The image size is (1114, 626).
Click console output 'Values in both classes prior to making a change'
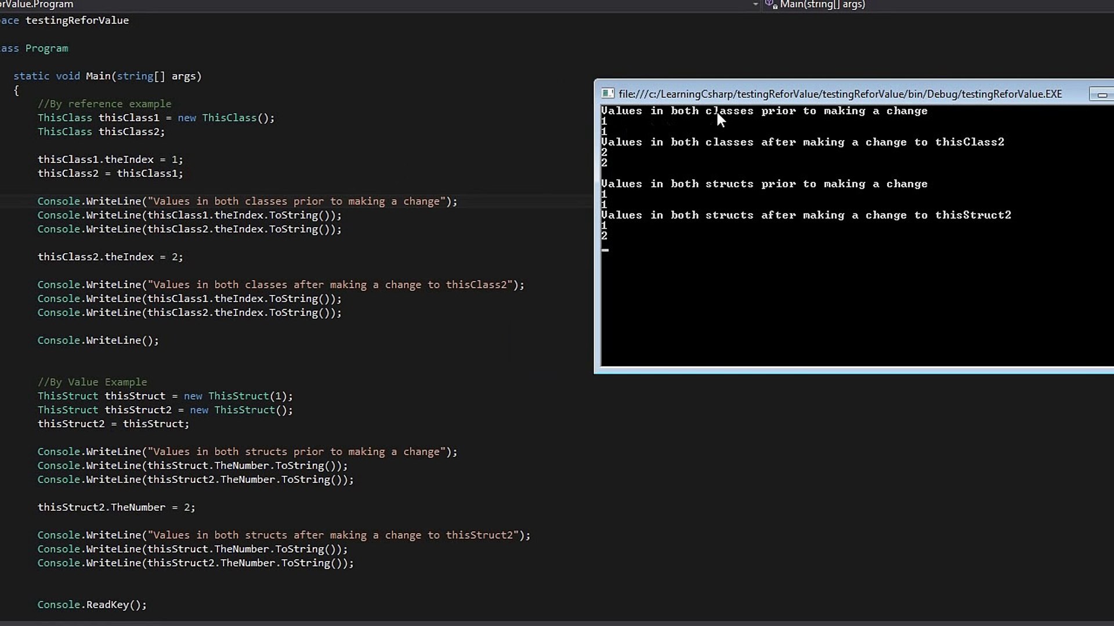[764, 111]
